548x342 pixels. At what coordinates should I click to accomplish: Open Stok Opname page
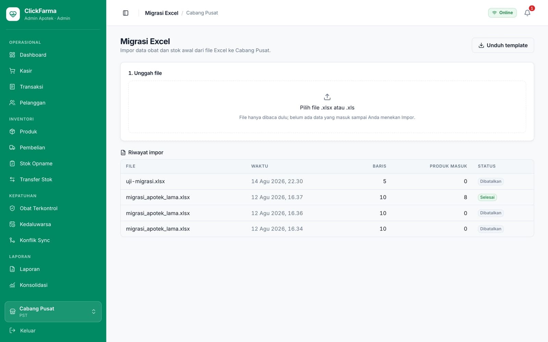pos(53,163)
